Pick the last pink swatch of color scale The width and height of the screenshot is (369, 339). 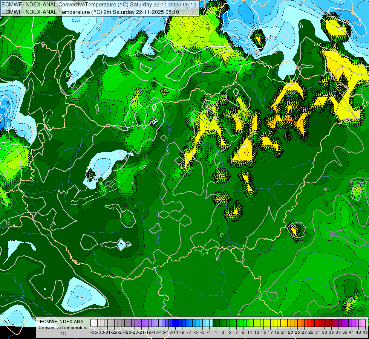pos(364,323)
